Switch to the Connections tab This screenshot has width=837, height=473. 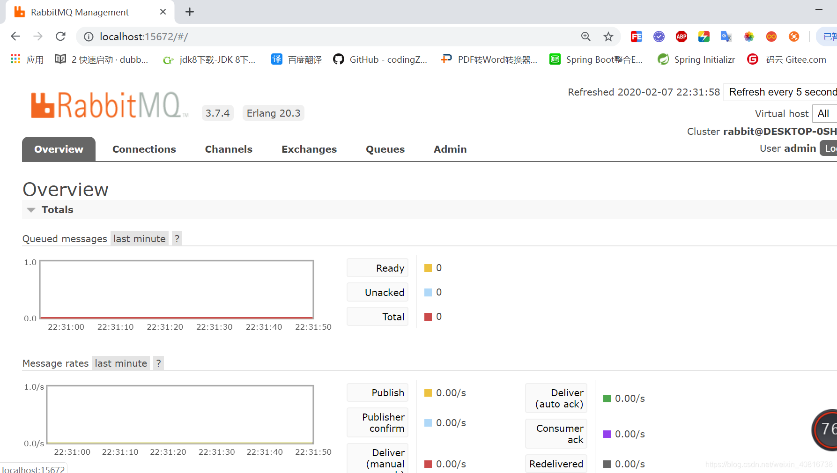pyautogui.click(x=144, y=149)
